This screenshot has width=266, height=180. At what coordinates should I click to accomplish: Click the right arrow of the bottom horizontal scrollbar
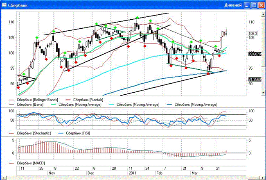tap(262, 178)
